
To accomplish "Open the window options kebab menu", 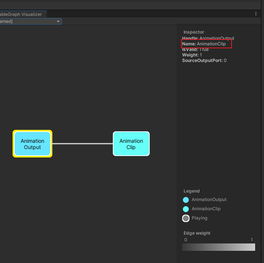I will pos(256,14).
